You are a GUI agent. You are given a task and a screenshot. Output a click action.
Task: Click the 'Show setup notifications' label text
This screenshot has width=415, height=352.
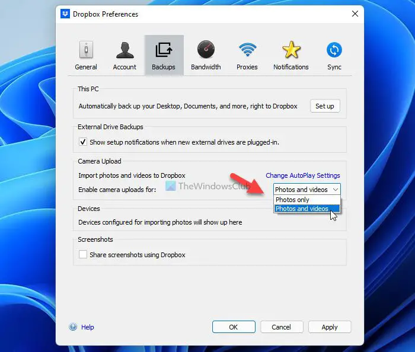click(184, 142)
